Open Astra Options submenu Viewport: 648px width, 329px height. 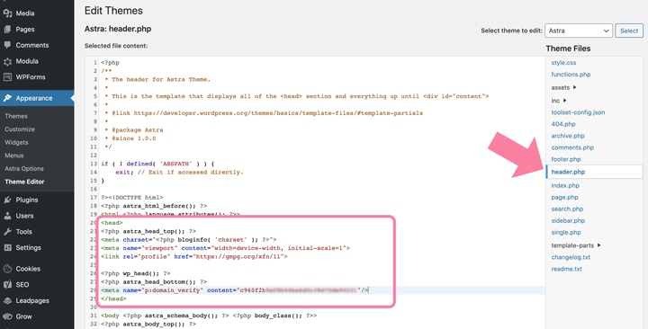[24, 168]
